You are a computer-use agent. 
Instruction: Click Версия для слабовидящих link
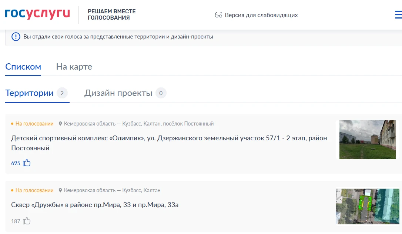(x=261, y=15)
